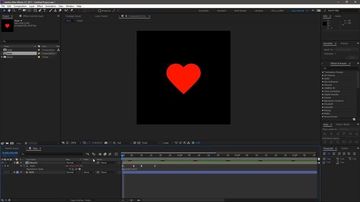Enable the Snapping checkbox
The width and height of the screenshot is (360, 202).
click(x=100, y=11)
